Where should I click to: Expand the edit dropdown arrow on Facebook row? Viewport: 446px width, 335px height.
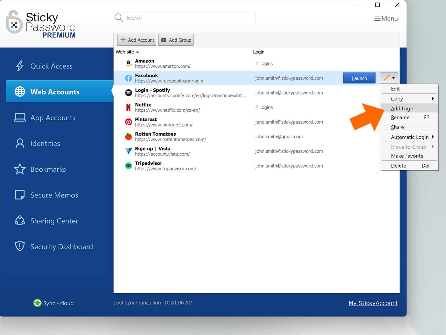[393, 78]
